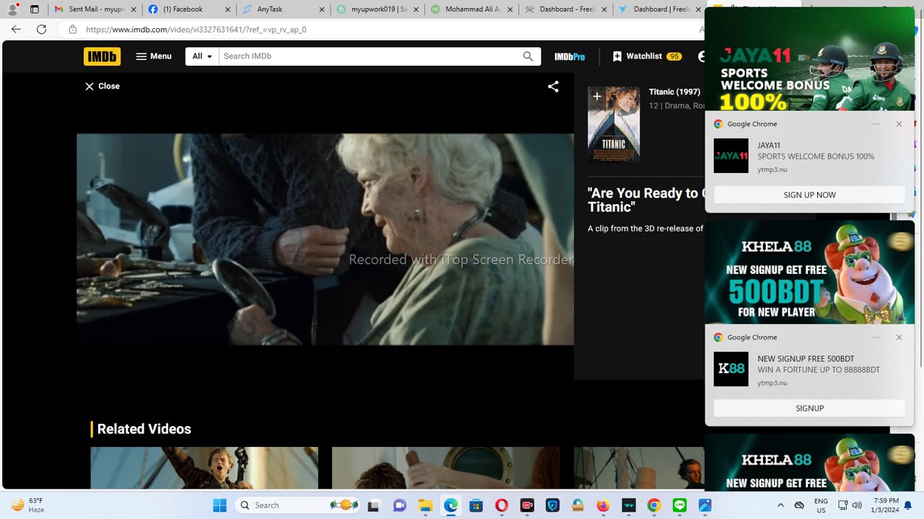Focus the Search IMDb field
The width and height of the screenshot is (924, 519).
coord(368,56)
